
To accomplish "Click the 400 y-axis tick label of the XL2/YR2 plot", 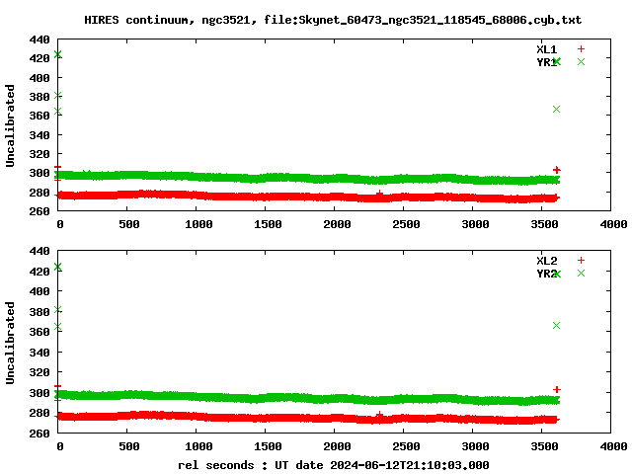I will coord(39,291).
